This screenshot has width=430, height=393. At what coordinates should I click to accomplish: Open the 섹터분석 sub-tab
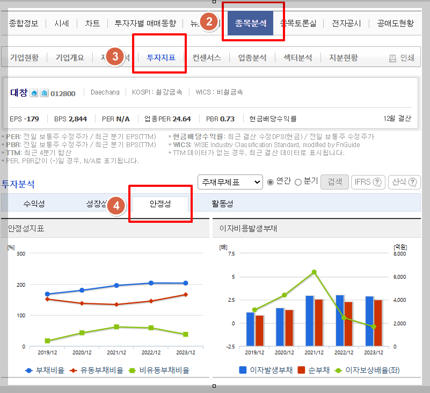298,57
